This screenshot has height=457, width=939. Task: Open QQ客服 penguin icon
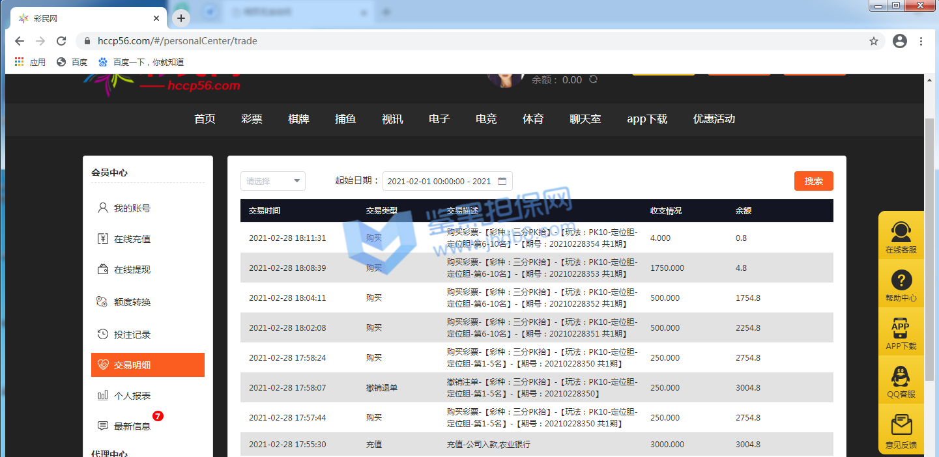pos(901,377)
